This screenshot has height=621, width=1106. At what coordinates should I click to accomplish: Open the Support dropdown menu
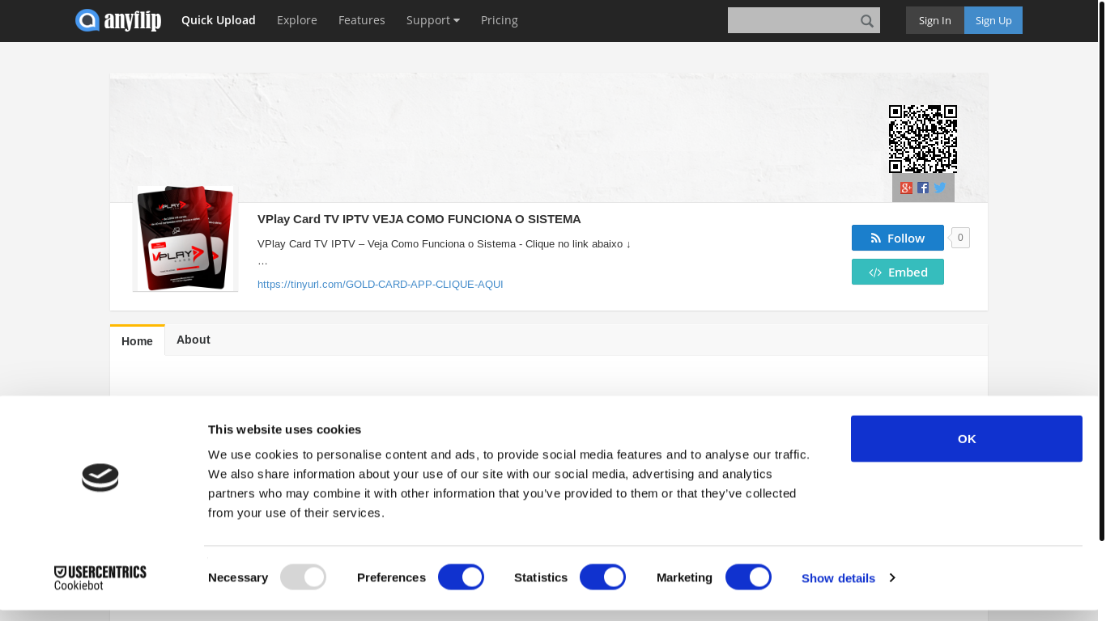click(x=433, y=20)
